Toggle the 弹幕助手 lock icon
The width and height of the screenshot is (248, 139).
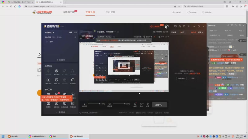[236, 25]
